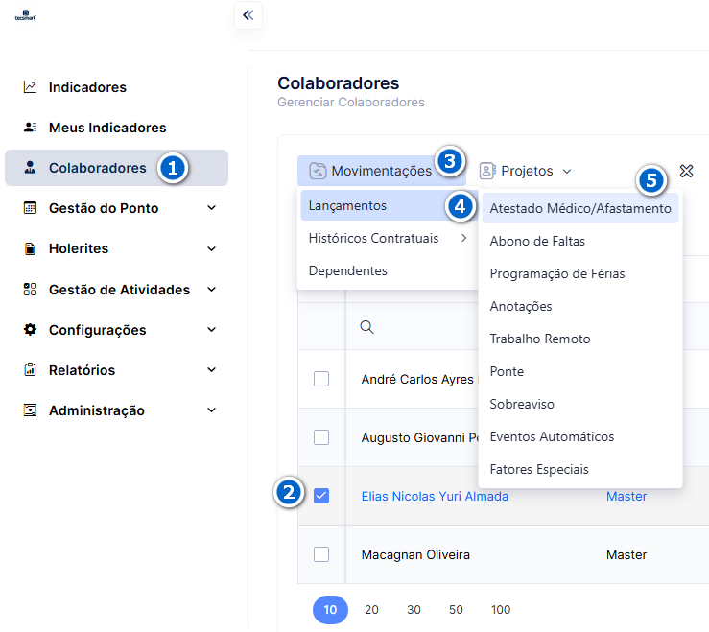Check Augusto Giovanni row checkbox

(321, 437)
